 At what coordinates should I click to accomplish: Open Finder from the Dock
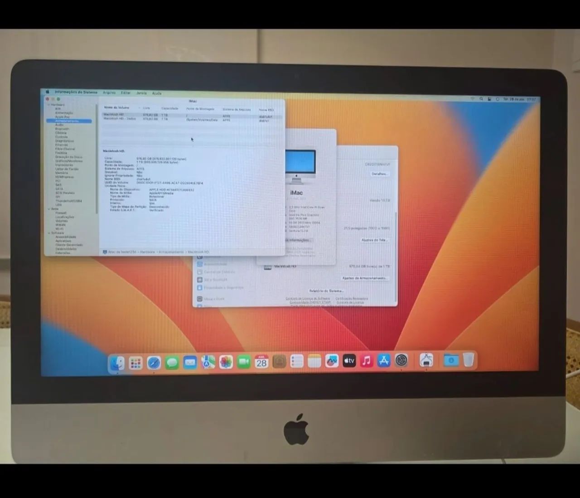tap(117, 363)
